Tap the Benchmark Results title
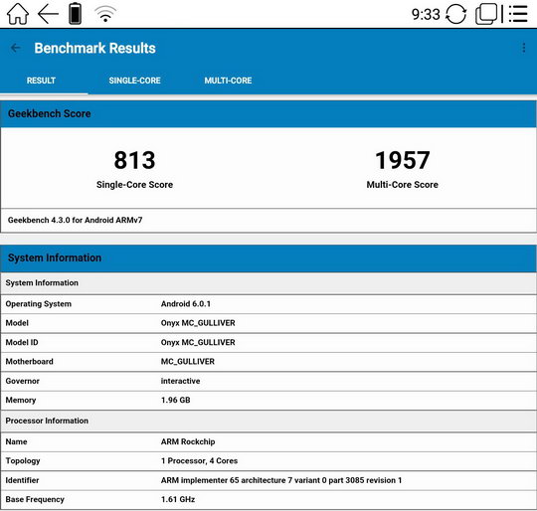The height and width of the screenshot is (511, 537). (x=94, y=49)
